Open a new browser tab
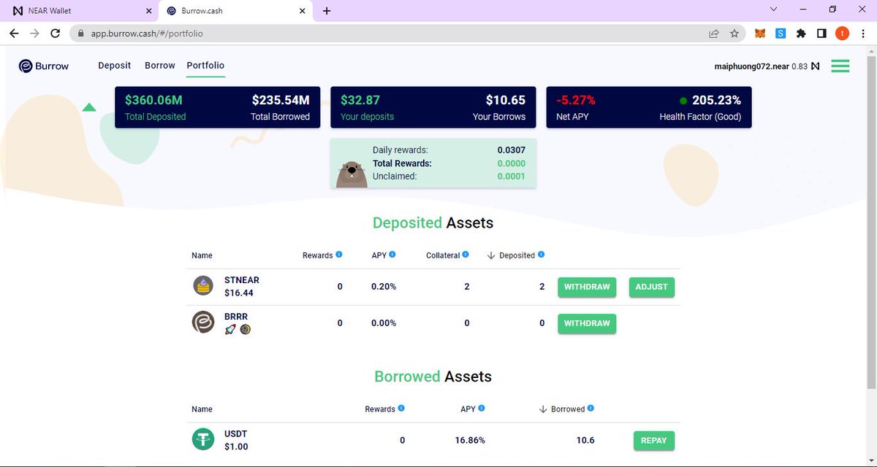 pyautogui.click(x=327, y=11)
